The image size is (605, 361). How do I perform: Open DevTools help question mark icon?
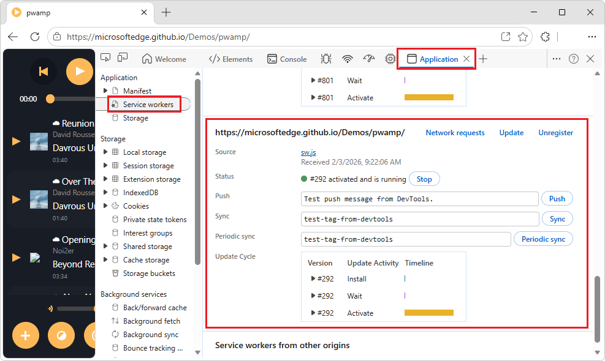click(x=574, y=59)
